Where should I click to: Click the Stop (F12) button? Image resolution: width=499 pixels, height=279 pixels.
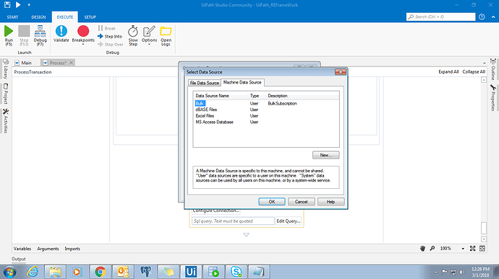24,35
